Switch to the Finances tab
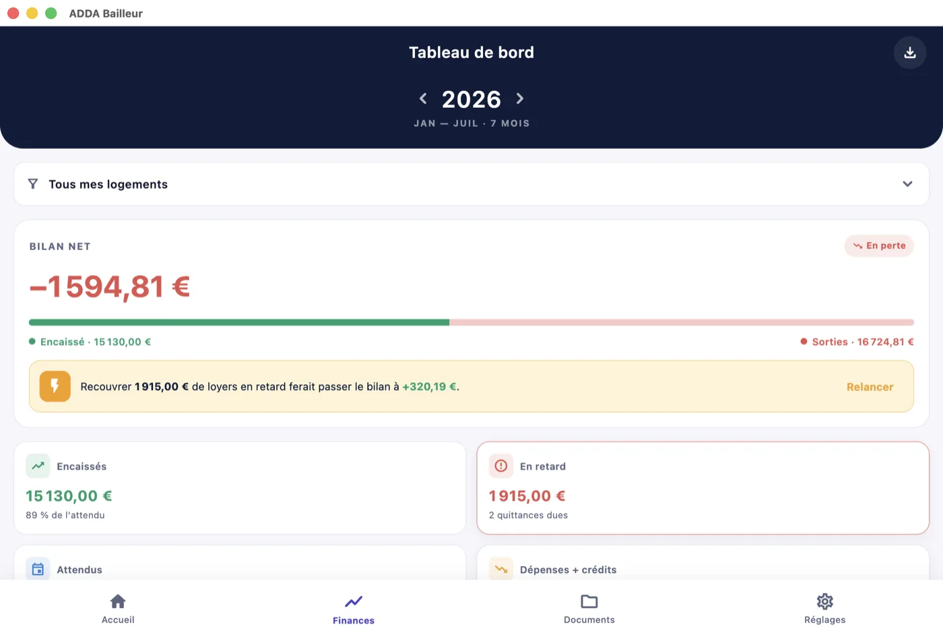The width and height of the screenshot is (943, 639). point(354,609)
